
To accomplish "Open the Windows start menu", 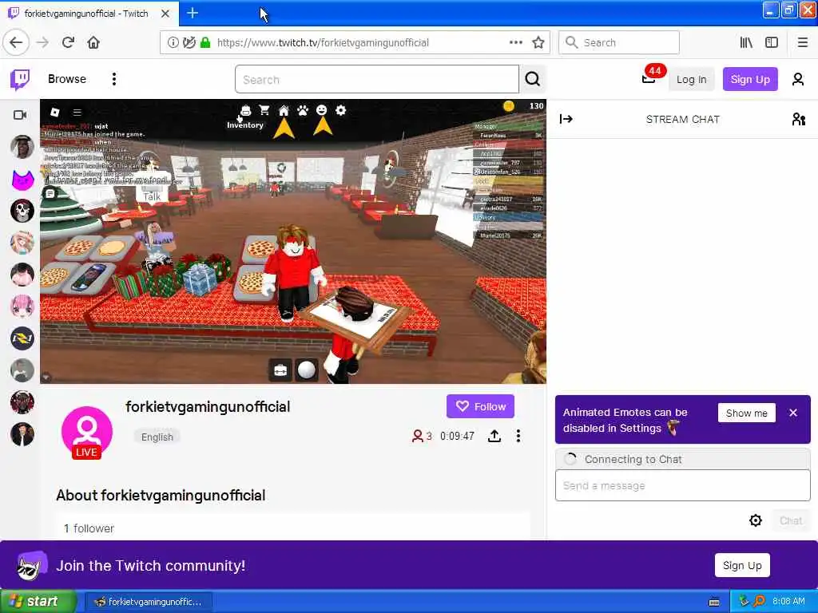I will (38, 602).
